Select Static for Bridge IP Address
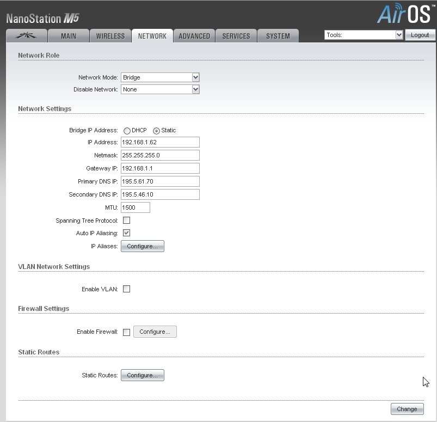Screen dimensions: 437x422 [x=156, y=131]
